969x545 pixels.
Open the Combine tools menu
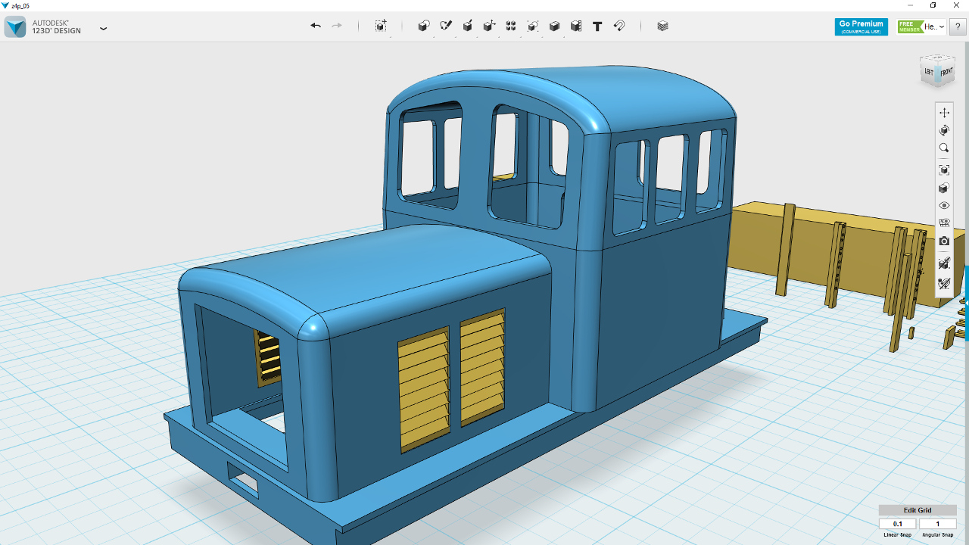(x=555, y=26)
